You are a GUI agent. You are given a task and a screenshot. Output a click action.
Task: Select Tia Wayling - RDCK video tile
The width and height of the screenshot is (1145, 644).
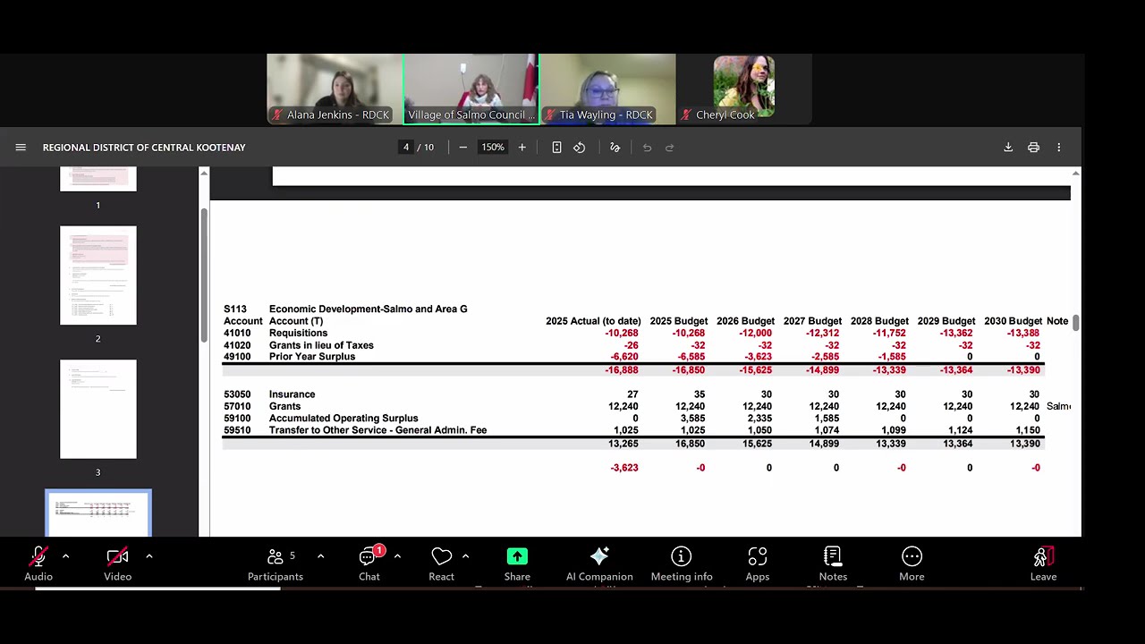coord(608,89)
